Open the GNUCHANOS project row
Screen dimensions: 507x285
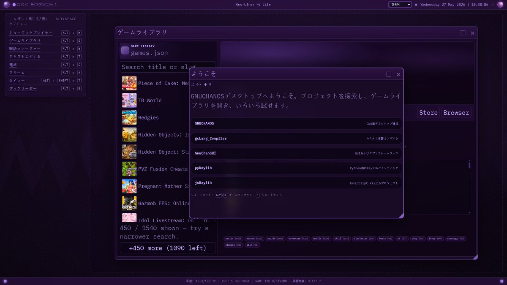[296, 124]
